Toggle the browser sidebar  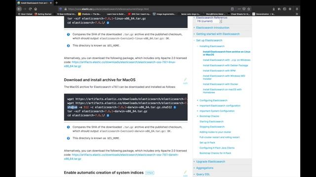284,9
